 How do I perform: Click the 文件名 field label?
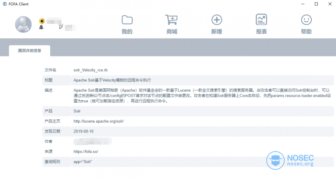point(50,70)
